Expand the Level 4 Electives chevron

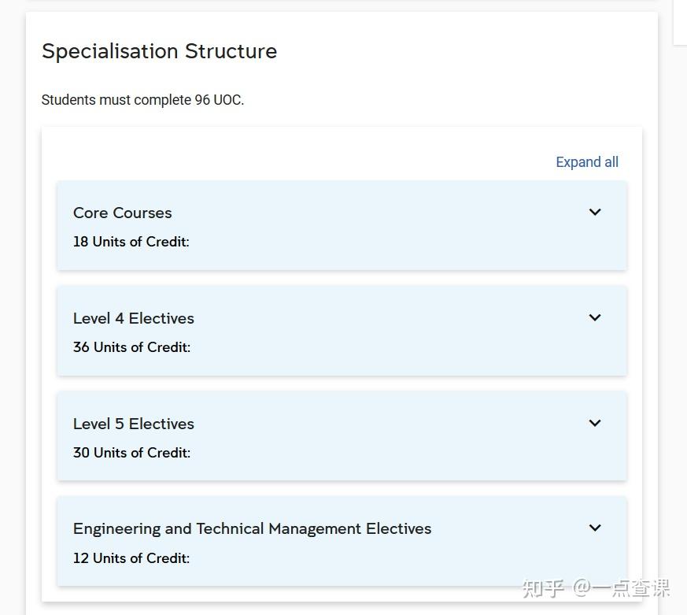(595, 317)
